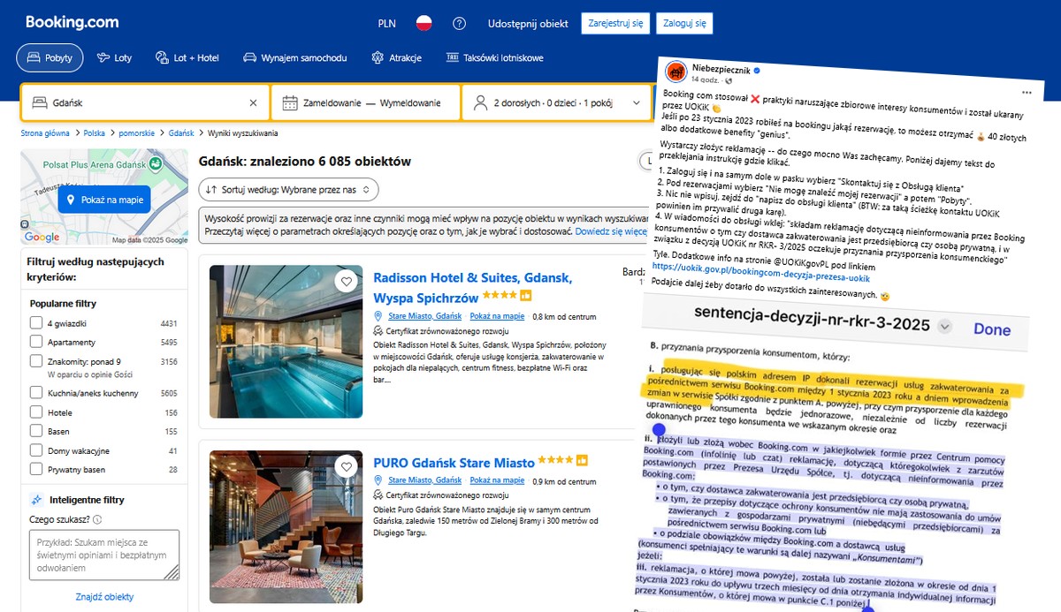Switch to the 'Lot + Hotel' tab

tap(162, 57)
